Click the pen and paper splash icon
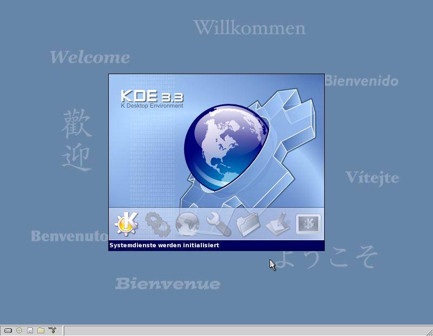Screen dimensions: 433x336 click(278, 224)
